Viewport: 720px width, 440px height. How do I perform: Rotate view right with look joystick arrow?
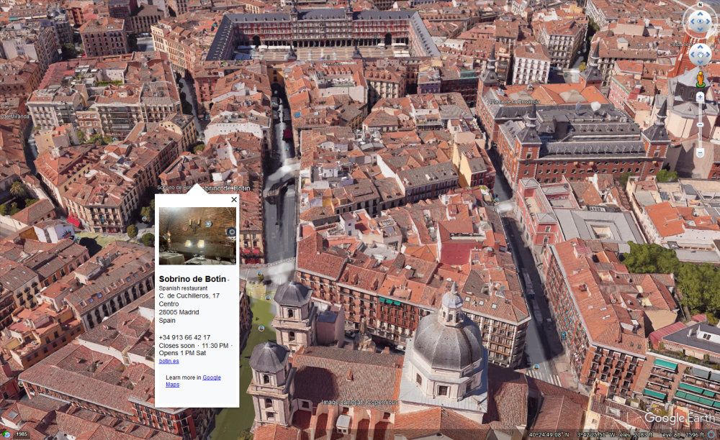click(709, 21)
